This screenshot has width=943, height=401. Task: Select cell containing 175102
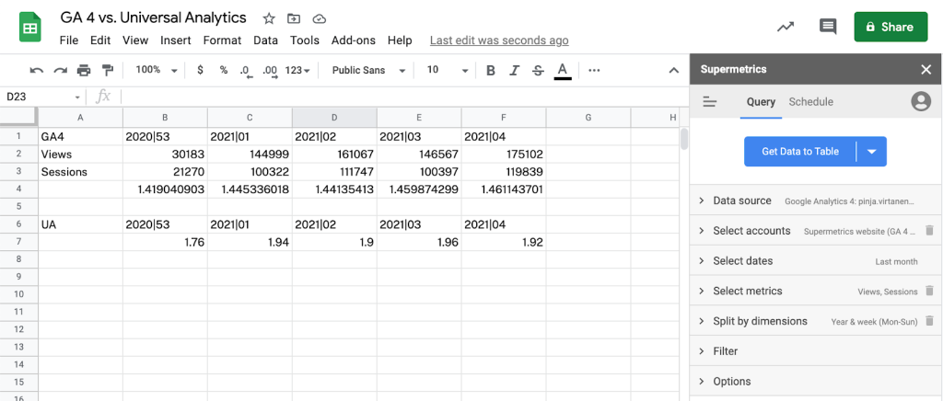[504, 155]
